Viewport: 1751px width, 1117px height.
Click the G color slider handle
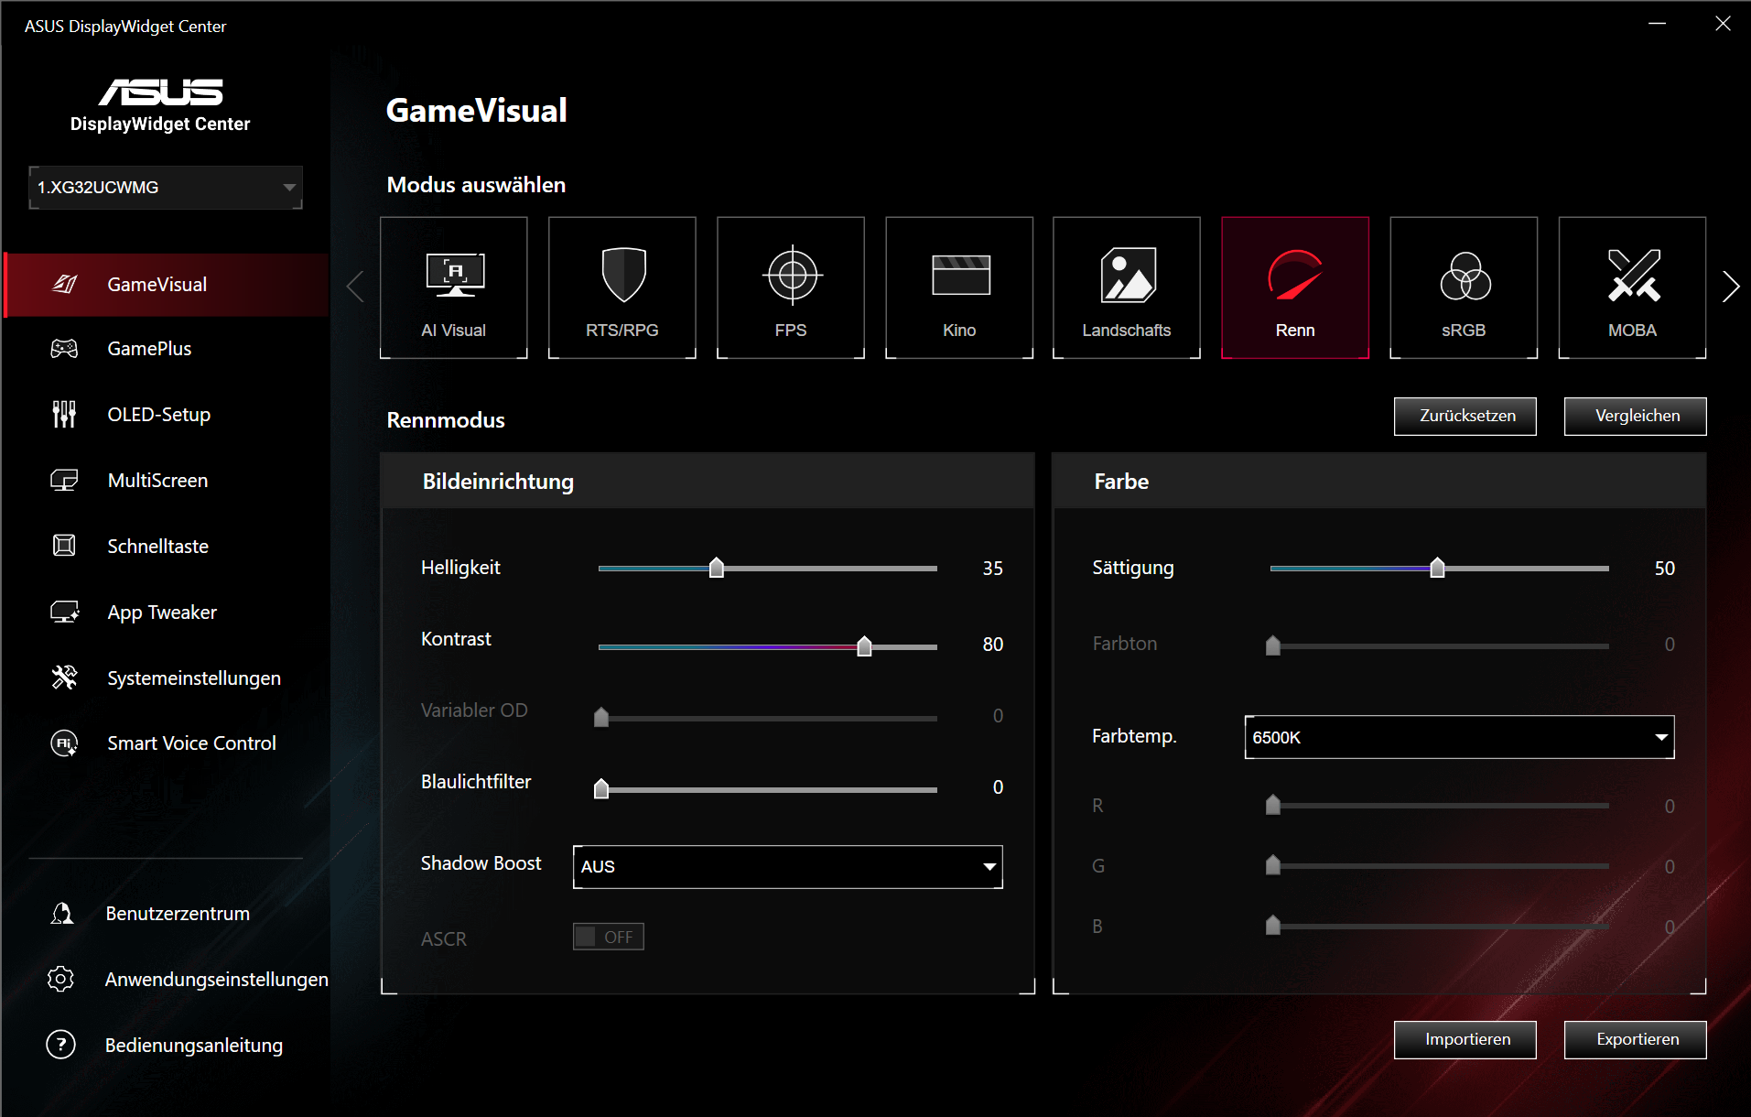coord(1273,865)
